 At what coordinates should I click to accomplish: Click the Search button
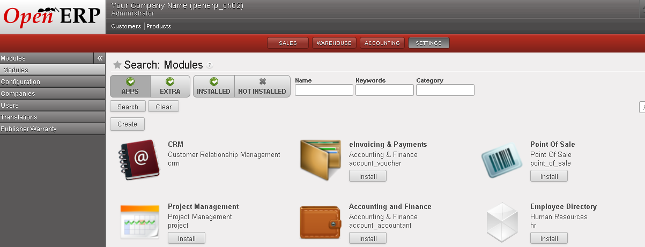click(x=128, y=107)
